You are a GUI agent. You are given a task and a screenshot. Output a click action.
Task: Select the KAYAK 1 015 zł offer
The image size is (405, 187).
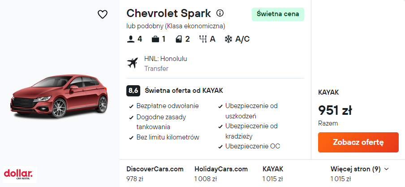pyautogui.click(x=273, y=174)
